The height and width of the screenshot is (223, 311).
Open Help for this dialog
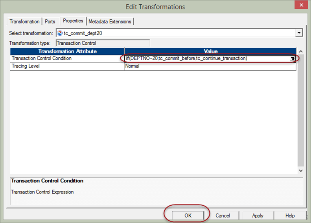[x=290, y=216]
